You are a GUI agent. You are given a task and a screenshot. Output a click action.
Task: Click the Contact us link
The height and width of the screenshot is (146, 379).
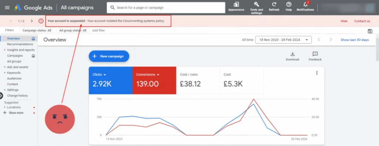pyautogui.click(x=362, y=21)
